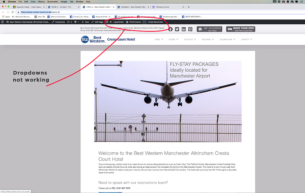Open a new browser tab with plus
The width and height of the screenshot is (305, 193).
tap(188, 7)
